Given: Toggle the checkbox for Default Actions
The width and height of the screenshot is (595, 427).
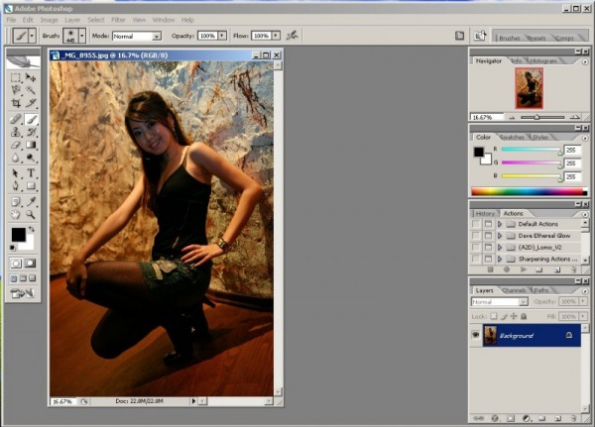Looking at the screenshot, I should [476, 224].
